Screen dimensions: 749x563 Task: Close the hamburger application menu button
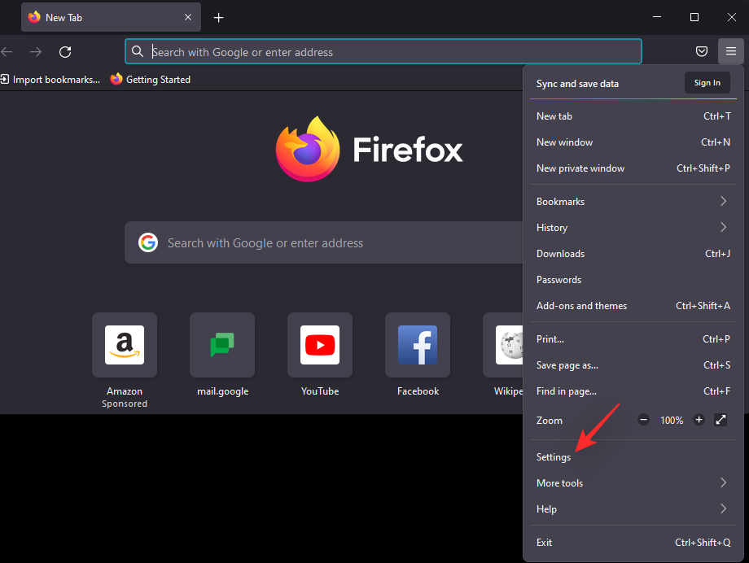click(730, 52)
